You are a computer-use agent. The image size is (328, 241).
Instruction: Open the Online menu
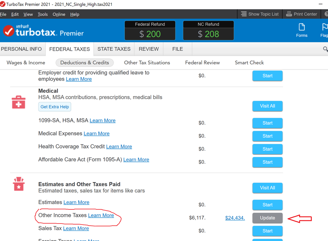pos(59,14)
